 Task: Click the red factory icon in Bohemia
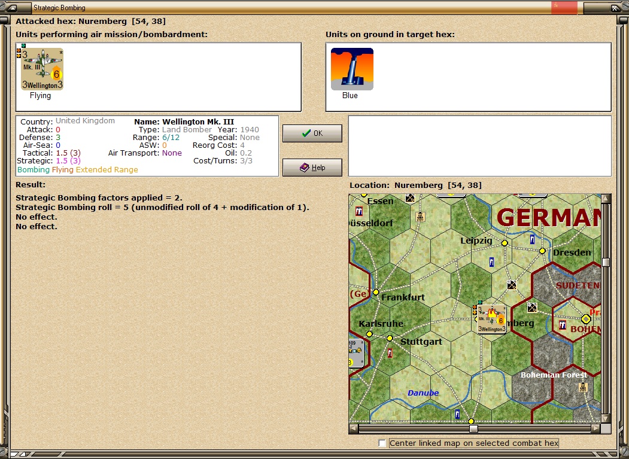point(563,324)
